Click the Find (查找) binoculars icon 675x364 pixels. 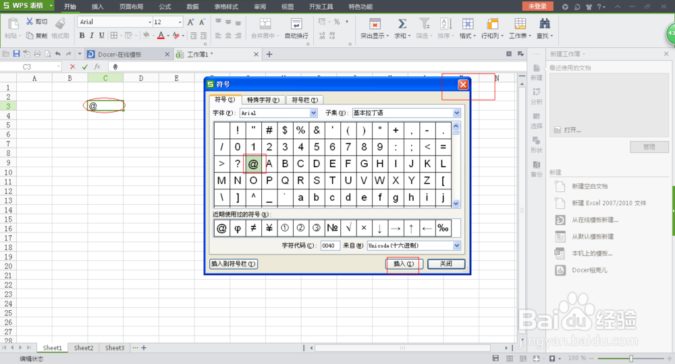545,24
